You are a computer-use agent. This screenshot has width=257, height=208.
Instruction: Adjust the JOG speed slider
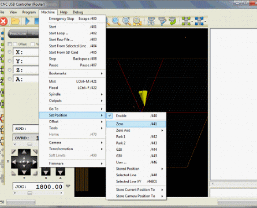click(x=29, y=192)
